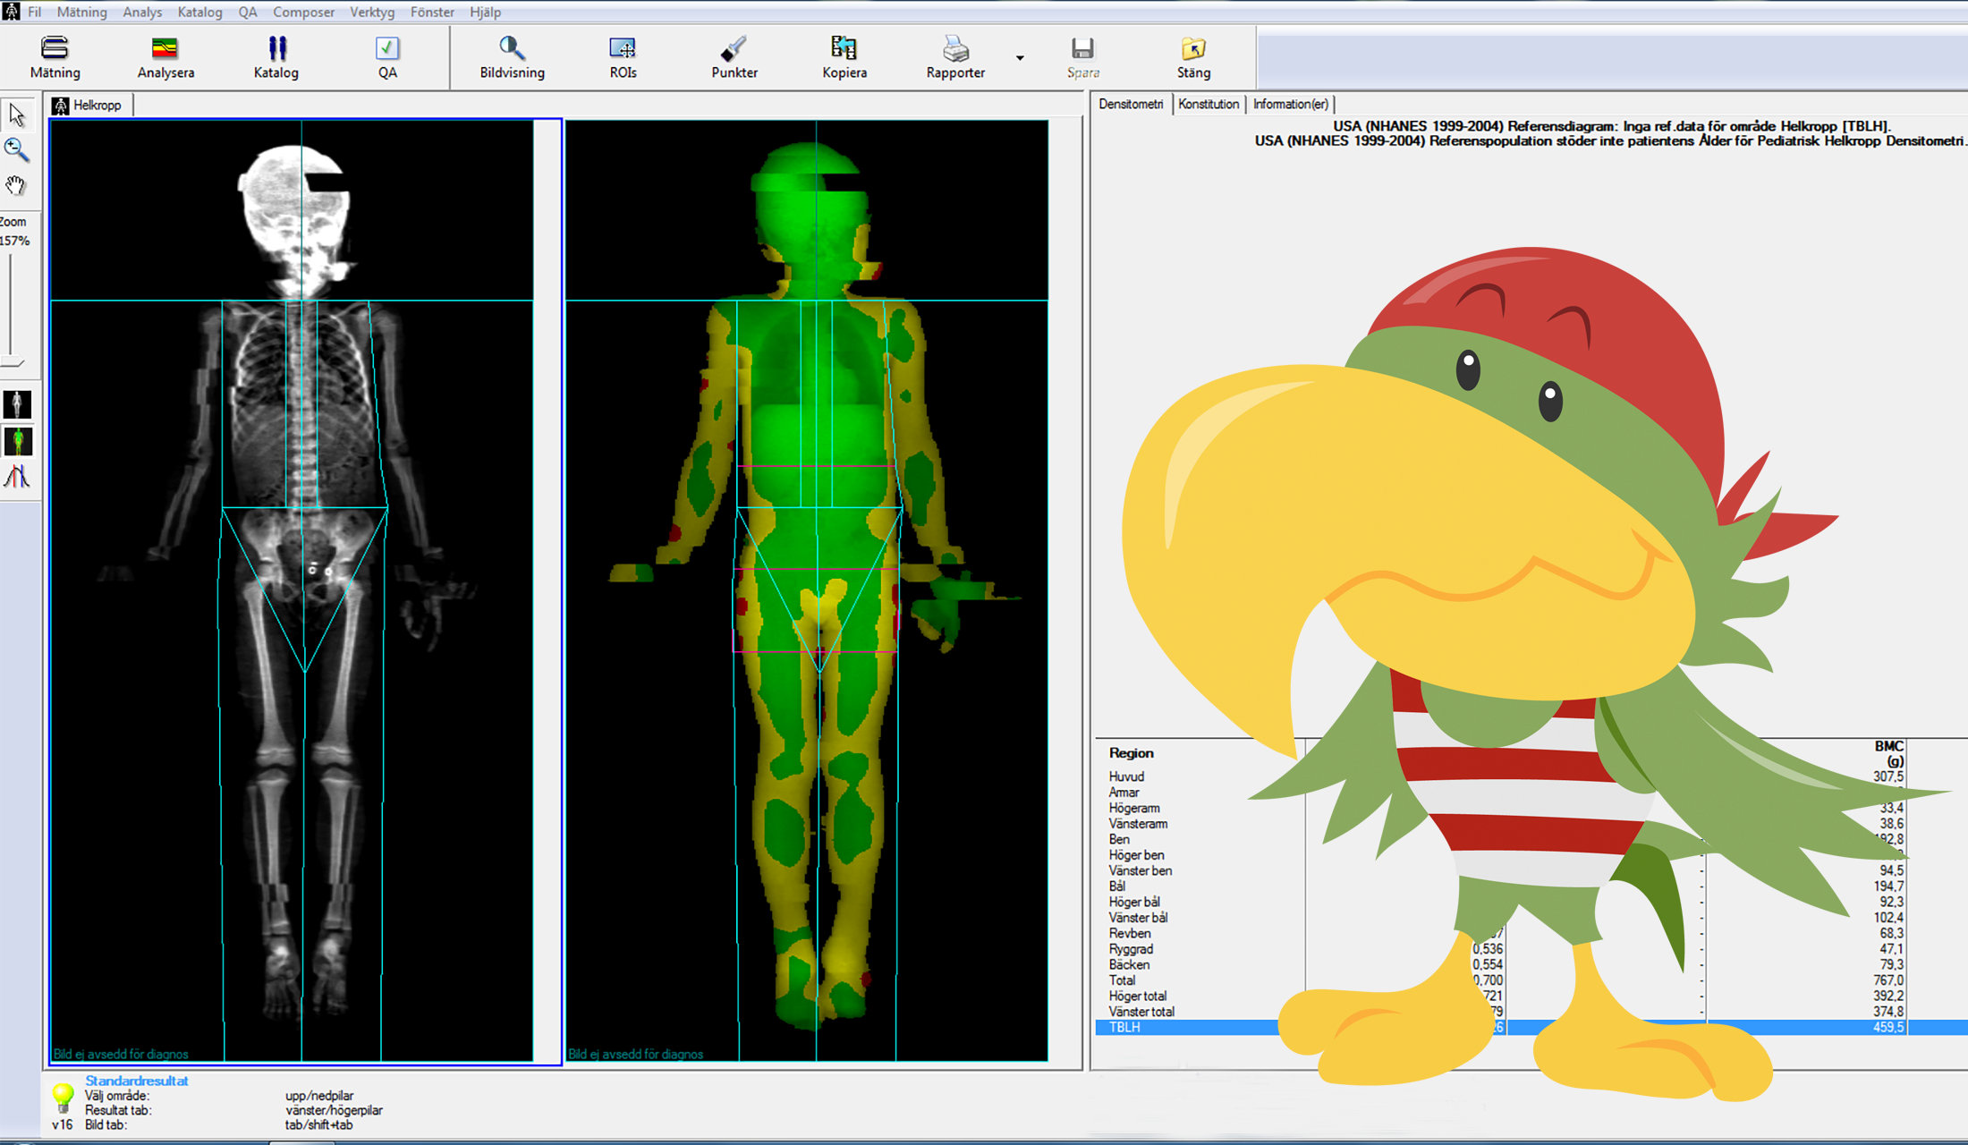Expand the Rapporter dropdown arrow
1968x1145 pixels.
pos(1020,58)
